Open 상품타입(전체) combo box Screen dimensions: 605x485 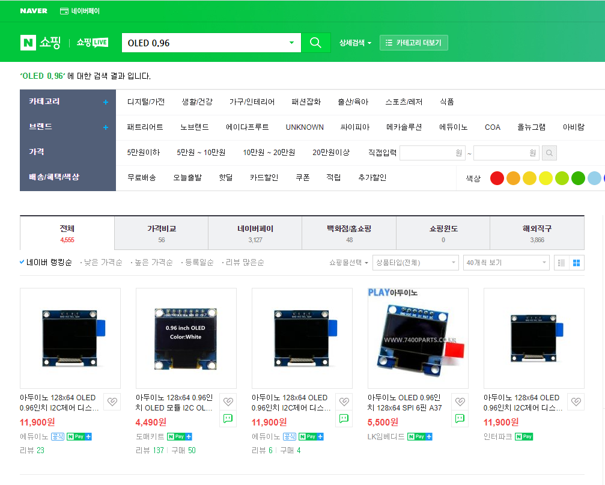(416, 263)
